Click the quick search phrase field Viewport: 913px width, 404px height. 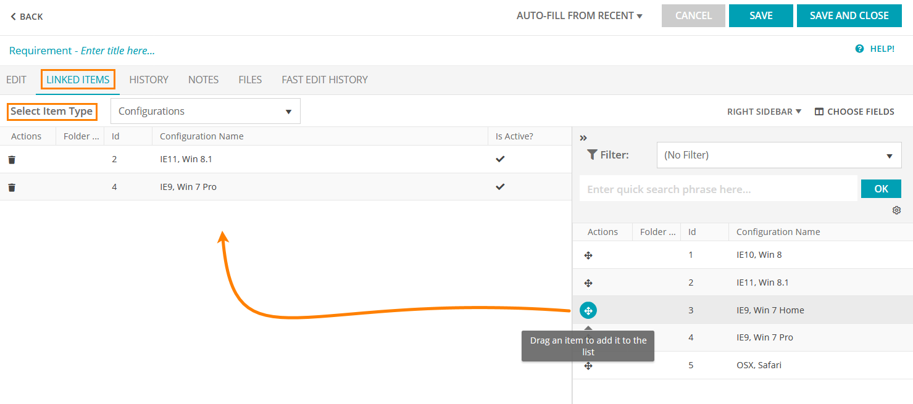[718, 189]
